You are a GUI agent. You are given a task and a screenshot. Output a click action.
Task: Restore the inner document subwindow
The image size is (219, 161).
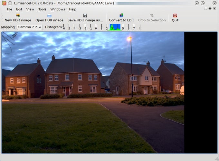(210, 8)
